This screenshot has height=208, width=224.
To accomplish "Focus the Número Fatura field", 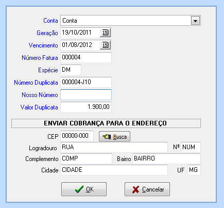I will click(x=86, y=57).
